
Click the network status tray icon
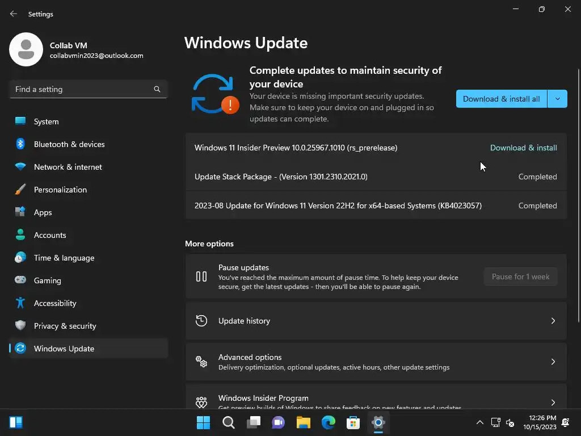[495, 422]
